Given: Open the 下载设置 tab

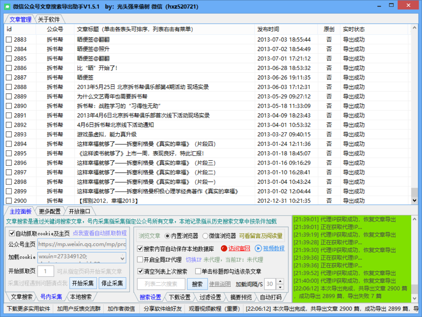Looking at the screenshot, I should click(x=180, y=297).
